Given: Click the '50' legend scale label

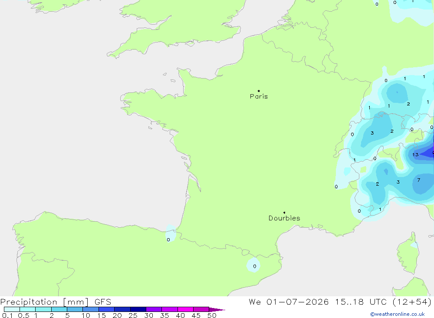Looking at the screenshot, I should click(x=212, y=315).
